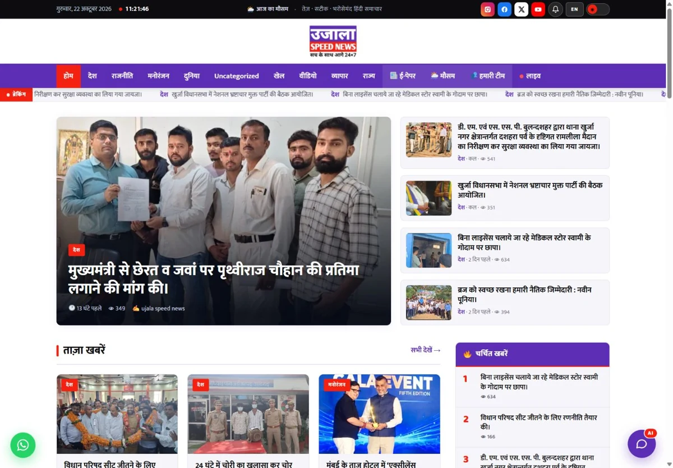This screenshot has width=673, height=468.
Task: Open the विधान परिषद सीट news card image
Action: [117, 414]
